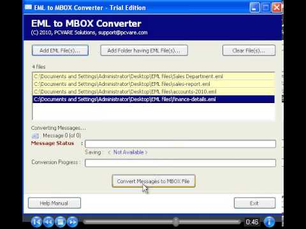The width and height of the screenshot is (306, 229).
Task: Click video player rewind button
Action: (48, 222)
